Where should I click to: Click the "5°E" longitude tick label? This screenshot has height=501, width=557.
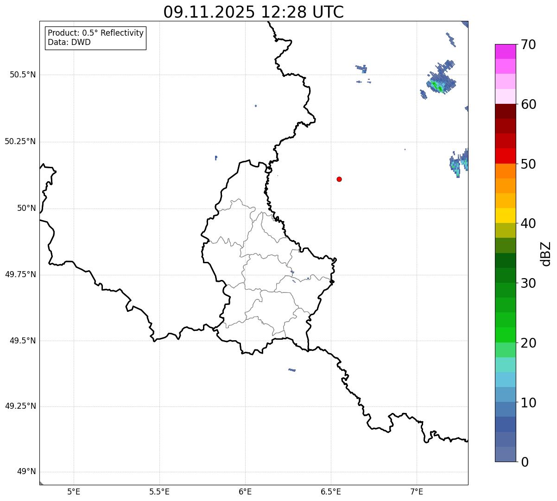[74, 492]
